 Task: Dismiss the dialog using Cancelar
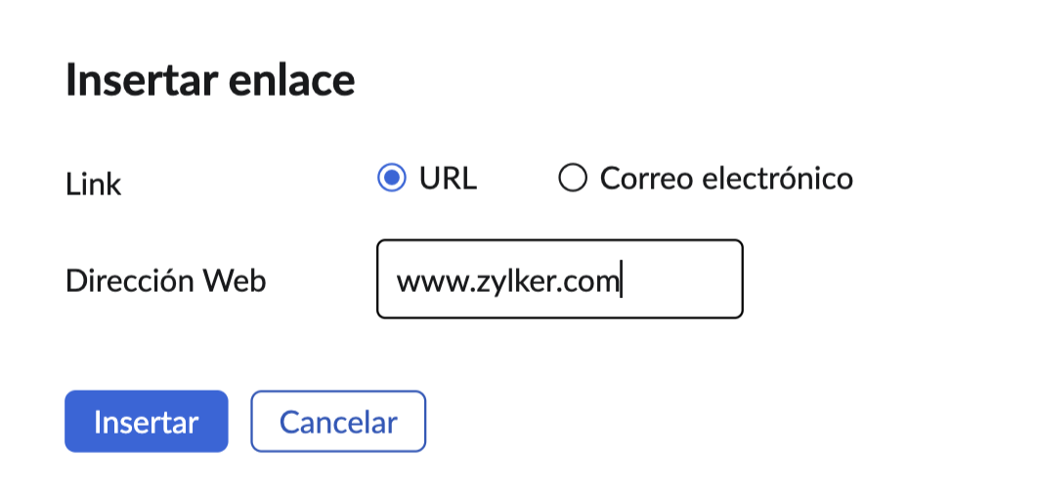point(338,422)
